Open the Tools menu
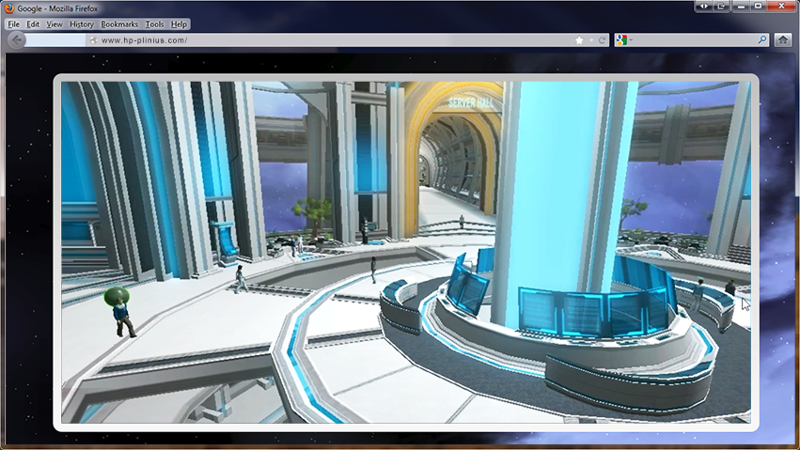Image resolution: width=800 pixels, height=450 pixels. pyautogui.click(x=154, y=23)
